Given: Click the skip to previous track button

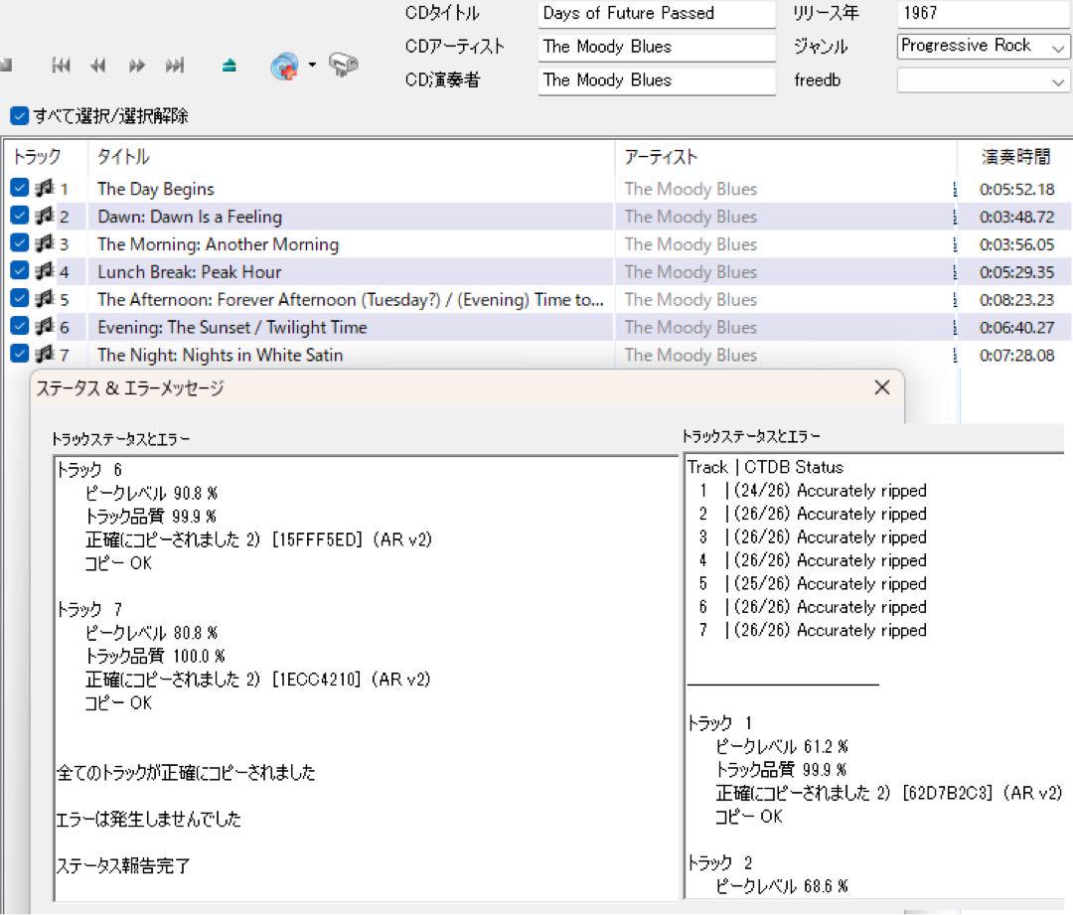Looking at the screenshot, I should [x=61, y=66].
